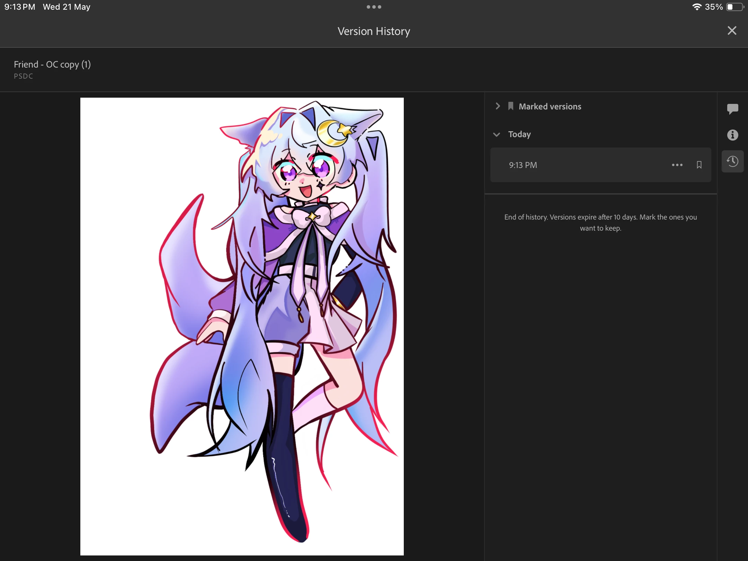Tap the battery indicator icon

pyautogui.click(x=735, y=7)
